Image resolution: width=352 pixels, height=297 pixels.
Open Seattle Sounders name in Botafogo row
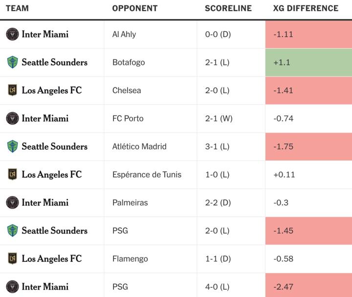point(54,62)
